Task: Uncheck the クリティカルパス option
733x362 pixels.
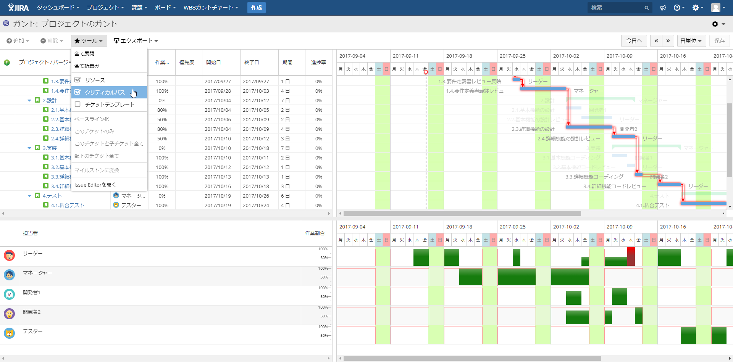Action: 78,92
